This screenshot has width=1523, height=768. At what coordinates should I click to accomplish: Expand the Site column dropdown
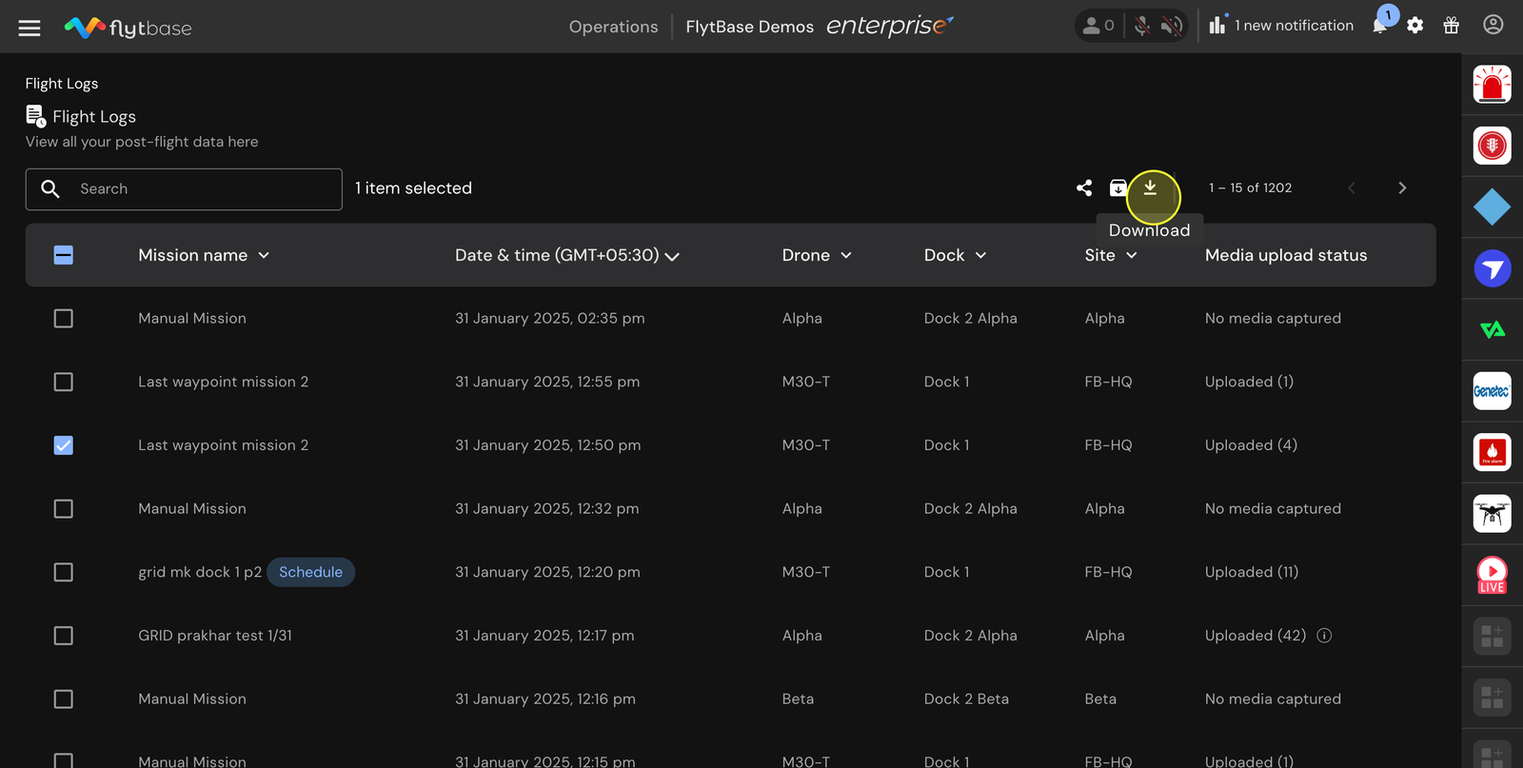pos(1132,255)
